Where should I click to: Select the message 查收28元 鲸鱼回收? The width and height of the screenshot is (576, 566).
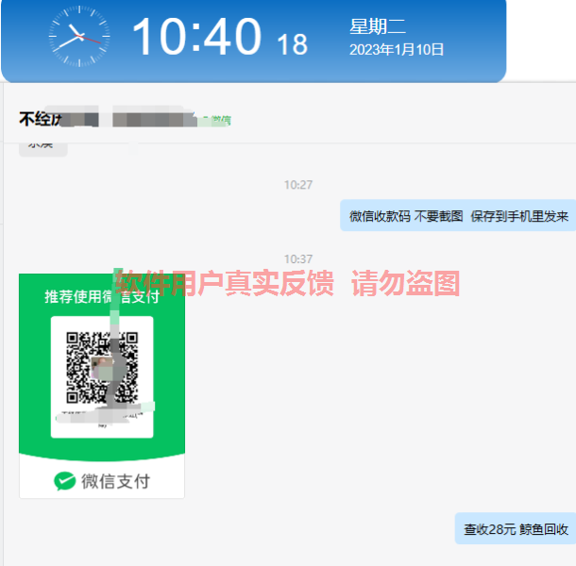click(516, 529)
